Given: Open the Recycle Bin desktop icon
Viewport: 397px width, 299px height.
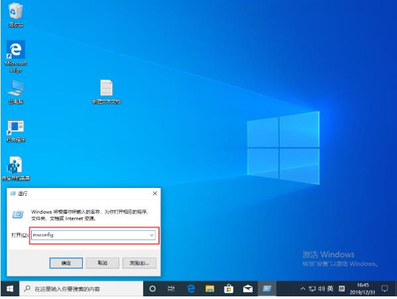Looking at the screenshot, I should pos(16,15).
